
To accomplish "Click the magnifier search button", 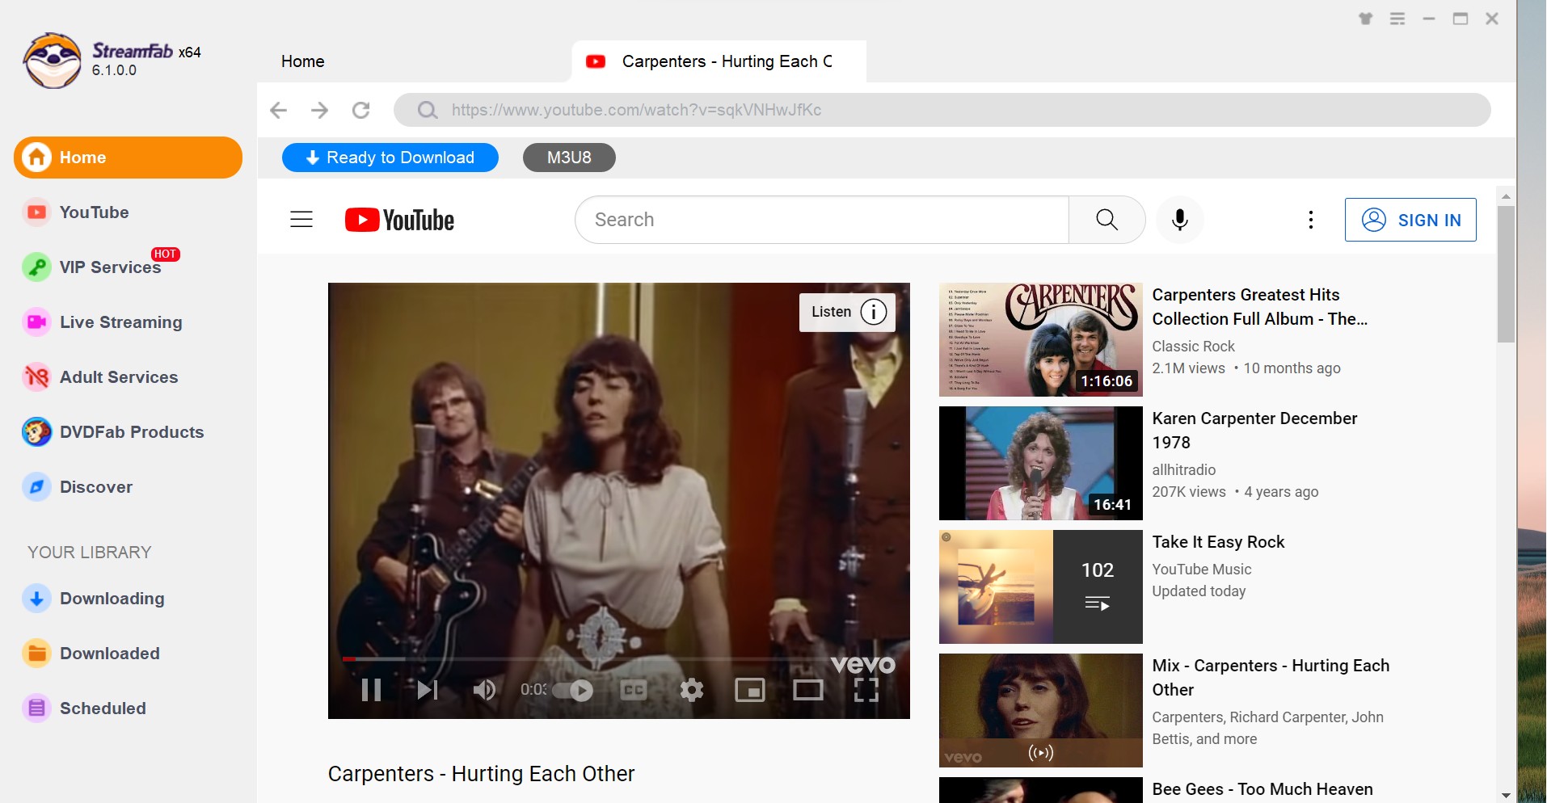I will point(1107,220).
